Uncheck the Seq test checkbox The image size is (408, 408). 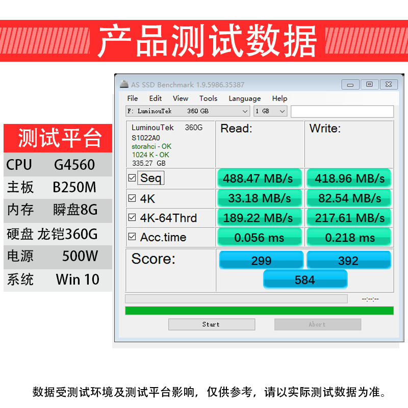(132, 178)
